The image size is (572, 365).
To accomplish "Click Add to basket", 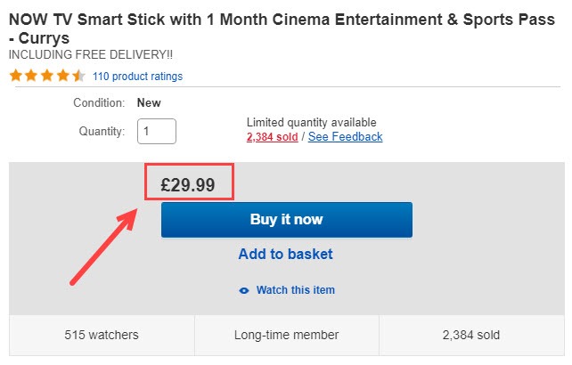I will [x=286, y=254].
